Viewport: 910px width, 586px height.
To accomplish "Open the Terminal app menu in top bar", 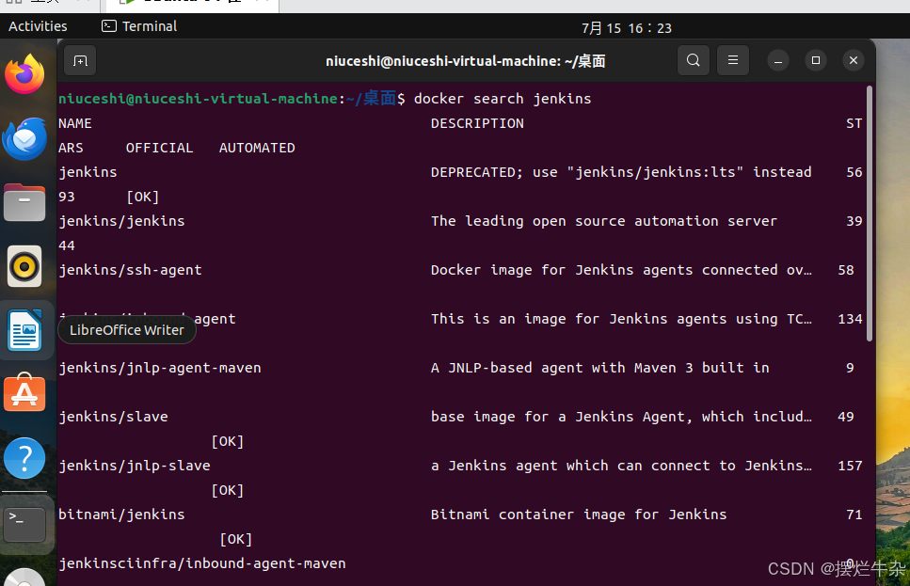I will click(x=139, y=26).
